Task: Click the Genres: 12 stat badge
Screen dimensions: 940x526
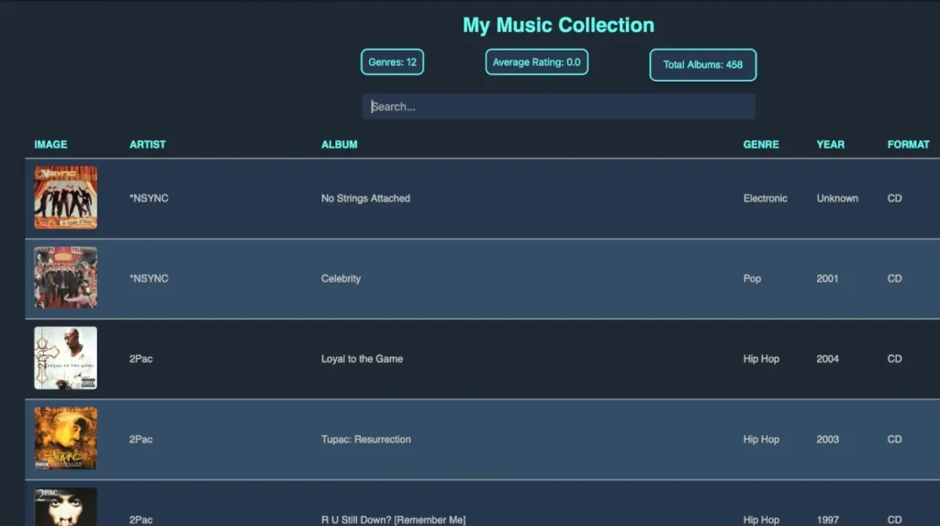Action: tap(392, 62)
